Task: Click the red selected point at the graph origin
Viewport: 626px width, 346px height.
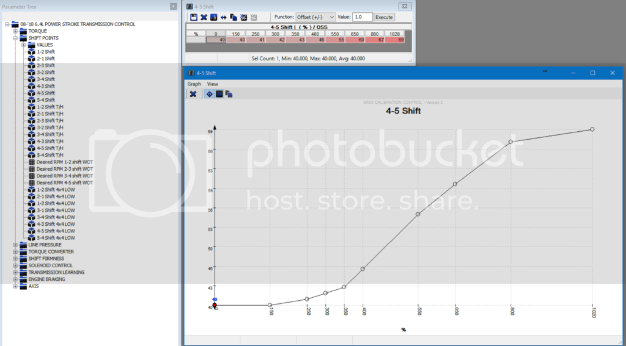Action: point(215,305)
